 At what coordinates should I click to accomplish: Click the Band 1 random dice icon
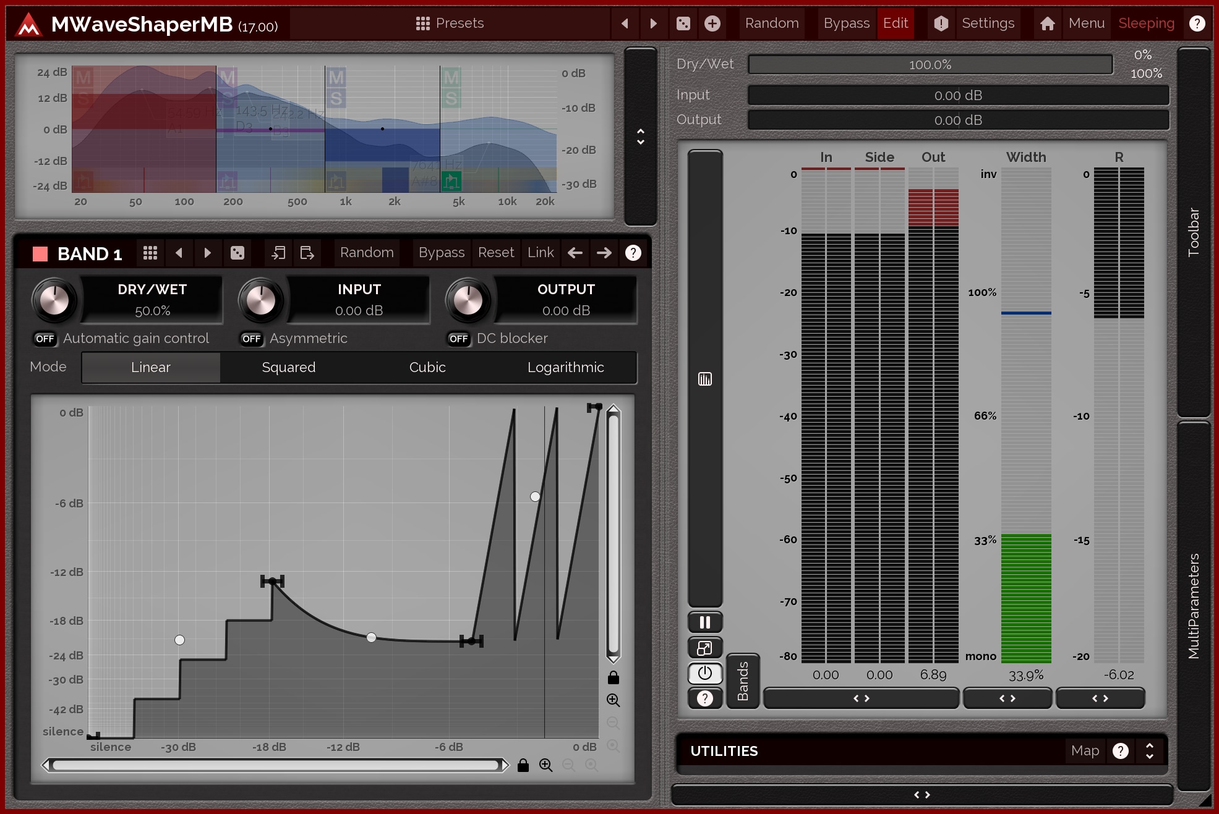pyautogui.click(x=237, y=253)
